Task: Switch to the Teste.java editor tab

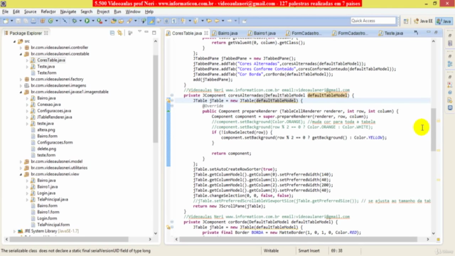Action: 391,33
